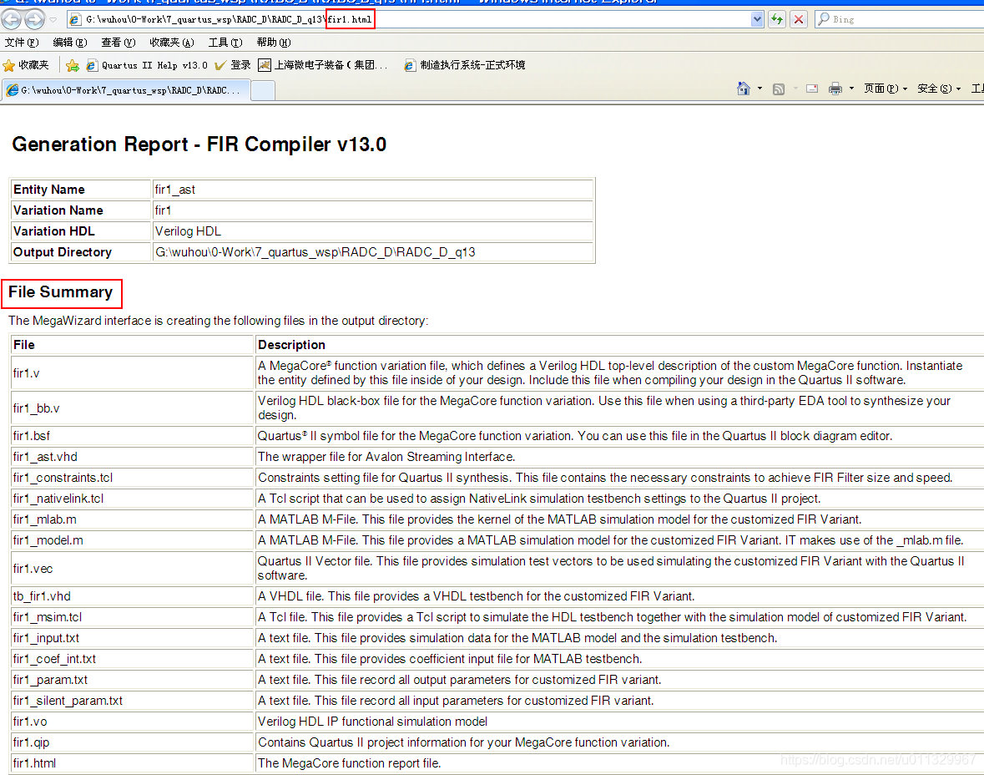Open the 编辑(E) menu
Screen dimensions: 984x775
[70, 42]
